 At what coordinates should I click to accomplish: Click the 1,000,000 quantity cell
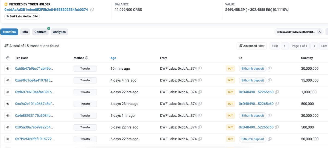309,92
